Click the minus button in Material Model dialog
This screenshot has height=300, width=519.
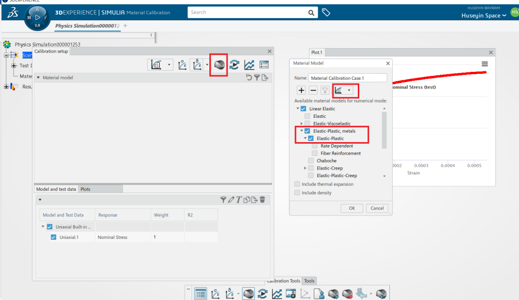pos(313,90)
